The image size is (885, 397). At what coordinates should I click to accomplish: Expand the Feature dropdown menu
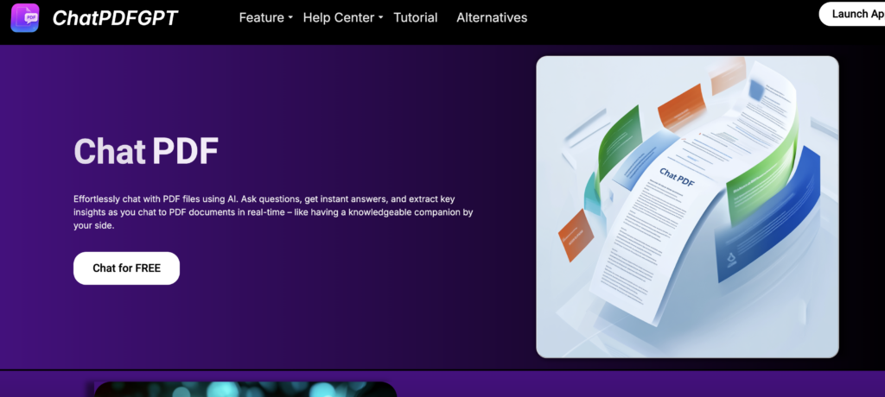click(266, 17)
